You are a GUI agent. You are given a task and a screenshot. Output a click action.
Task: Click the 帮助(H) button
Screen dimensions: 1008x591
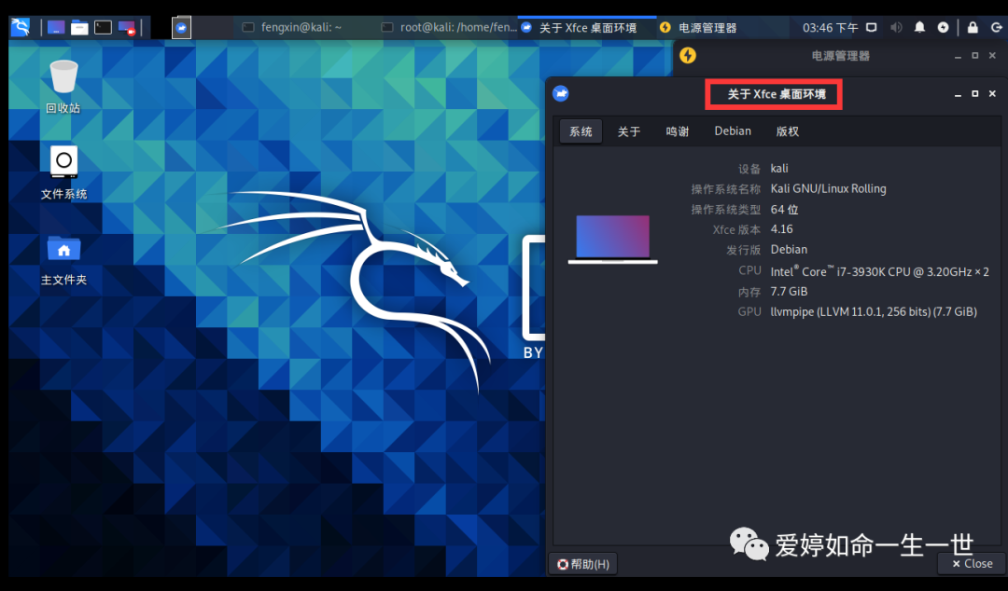pyautogui.click(x=583, y=564)
